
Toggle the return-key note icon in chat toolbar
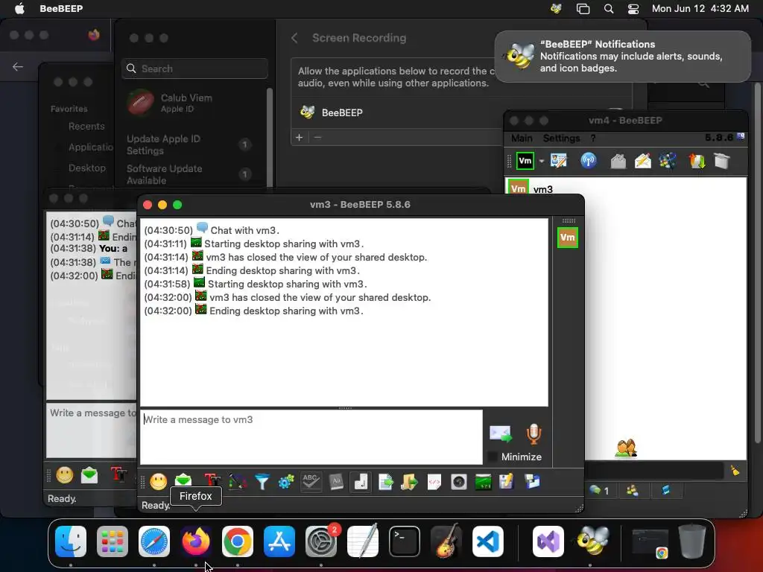click(x=361, y=482)
